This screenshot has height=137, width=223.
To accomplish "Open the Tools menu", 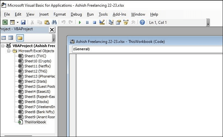I will coord(103,14).
